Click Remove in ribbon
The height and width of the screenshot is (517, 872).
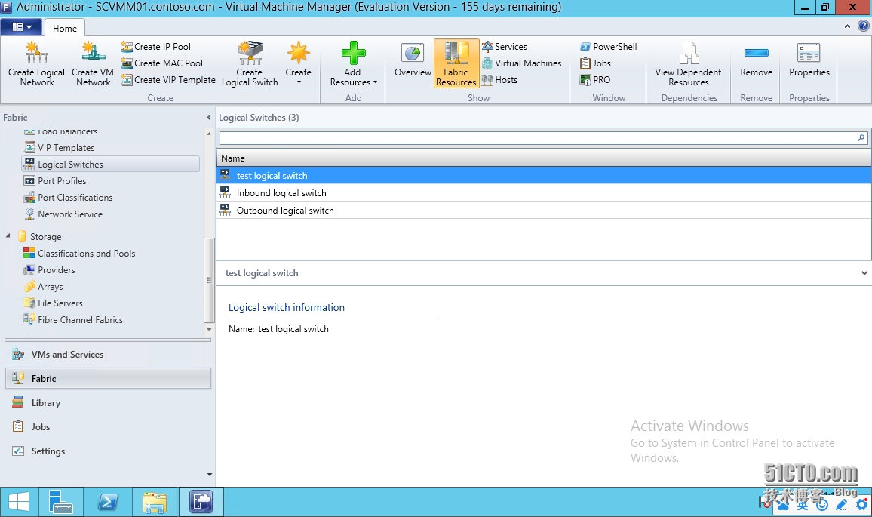(x=757, y=60)
